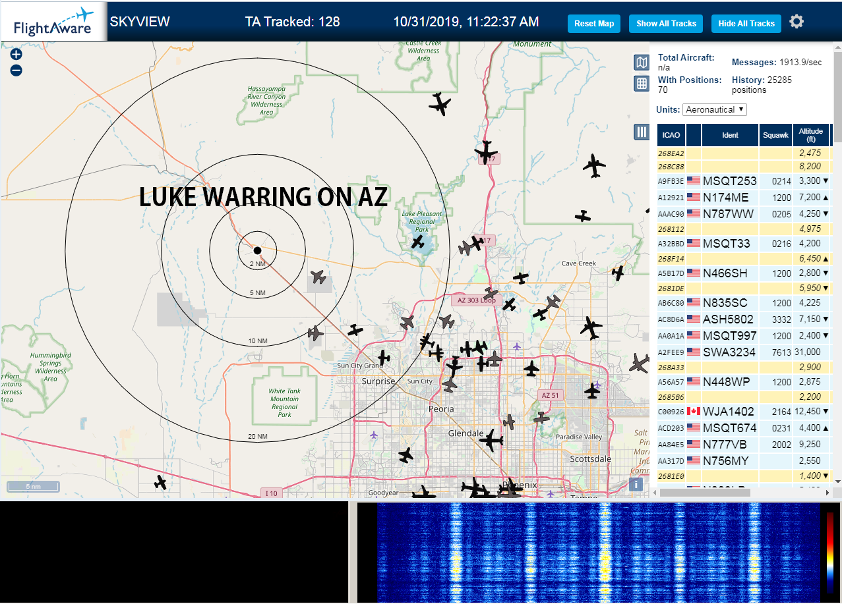The image size is (842, 604).
Task: Open the column selector icon
Action: click(x=642, y=132)
